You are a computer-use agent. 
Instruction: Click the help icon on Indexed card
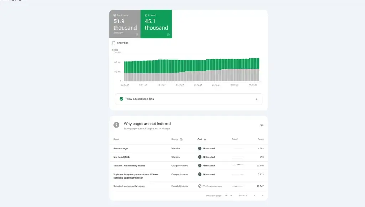168,34
